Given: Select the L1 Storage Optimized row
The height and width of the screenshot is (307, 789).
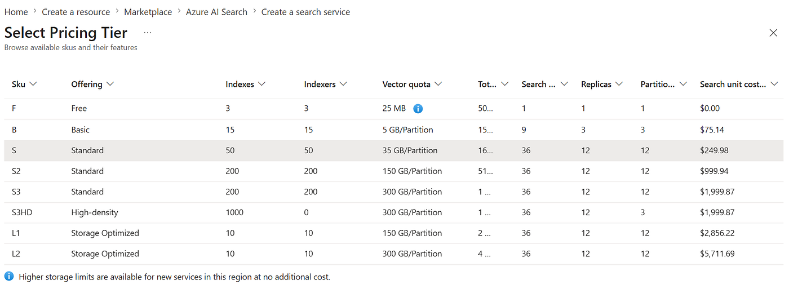Looking at the screenshot, I should 393,233.
